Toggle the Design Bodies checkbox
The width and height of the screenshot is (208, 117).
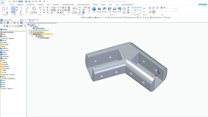[x=31, y=32]
